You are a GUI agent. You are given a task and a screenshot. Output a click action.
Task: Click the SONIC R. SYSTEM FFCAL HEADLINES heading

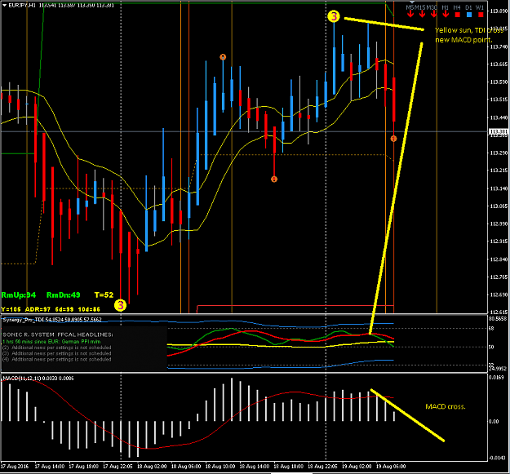click(58, 334)
